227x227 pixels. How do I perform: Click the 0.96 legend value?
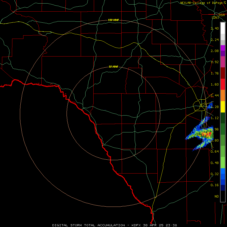pos(215,129)
